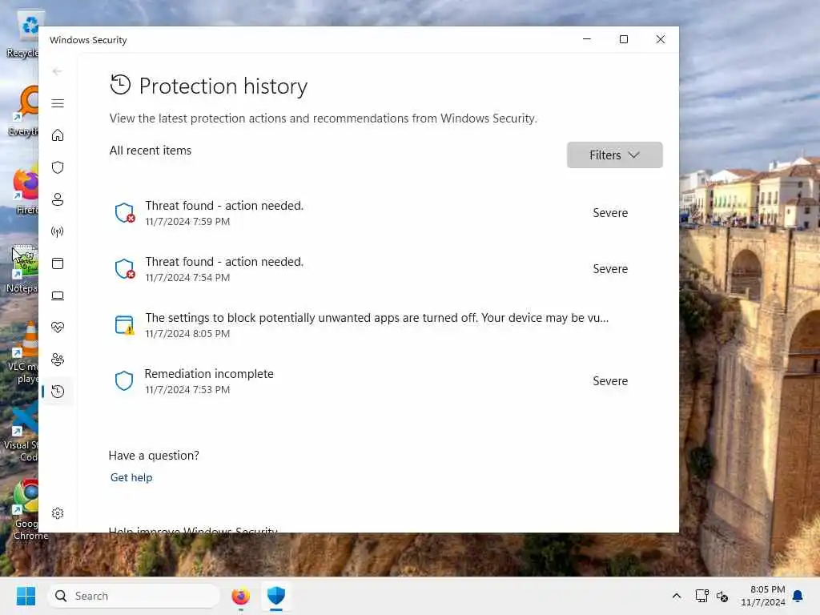Viewport: 820px width, 615px height.
Task: Click All recent items label
Action: (x=151, y=151)
